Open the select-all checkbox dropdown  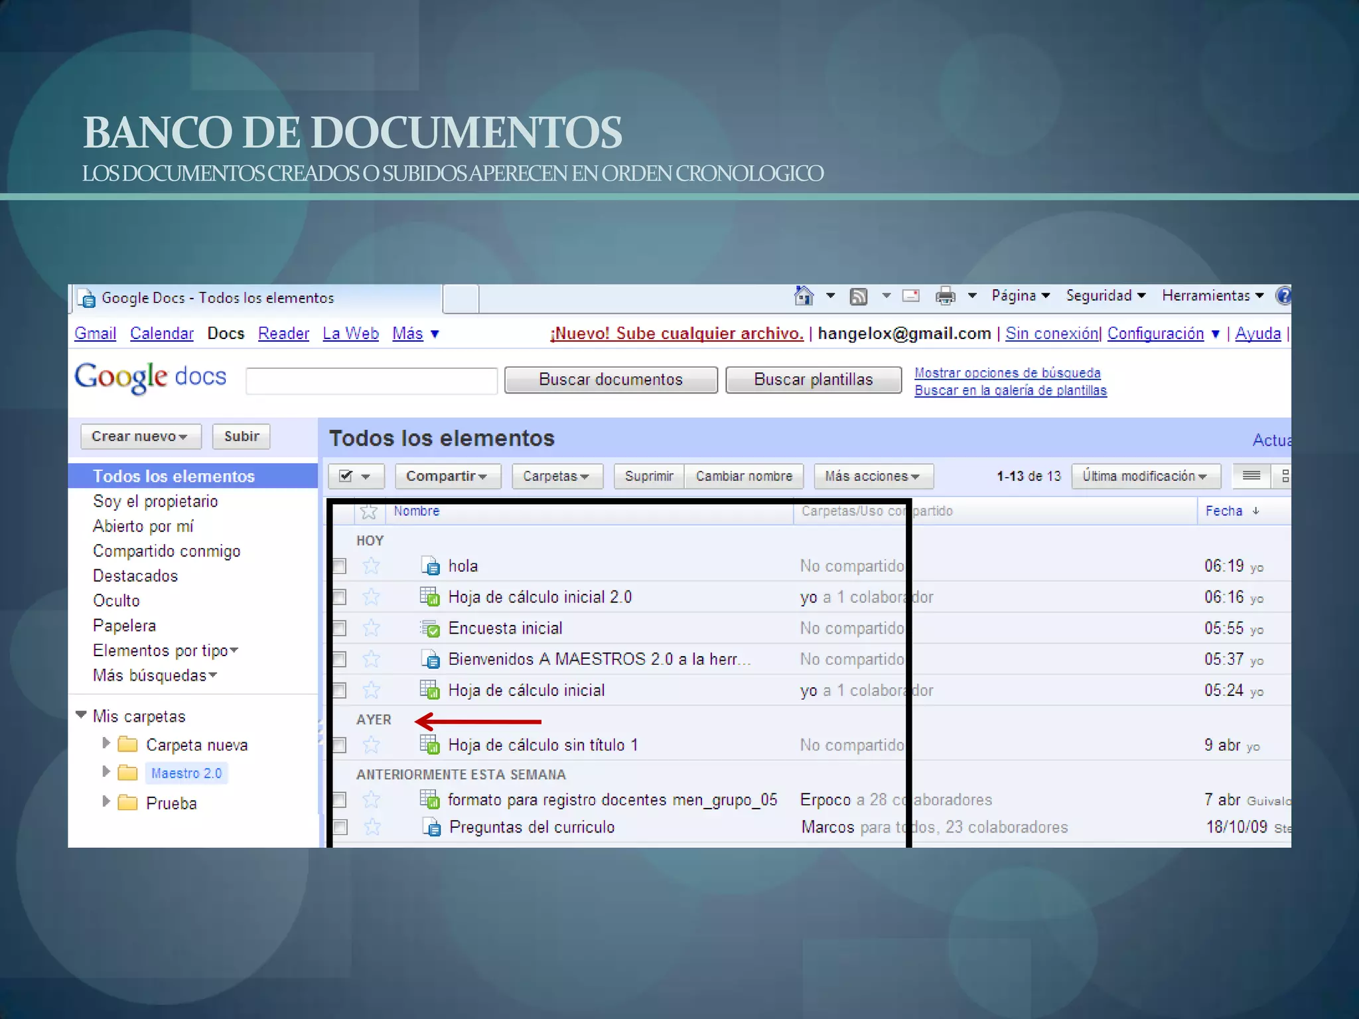(x=356, y=476)
